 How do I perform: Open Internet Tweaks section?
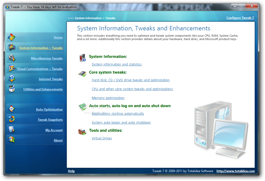coord(51,79)
